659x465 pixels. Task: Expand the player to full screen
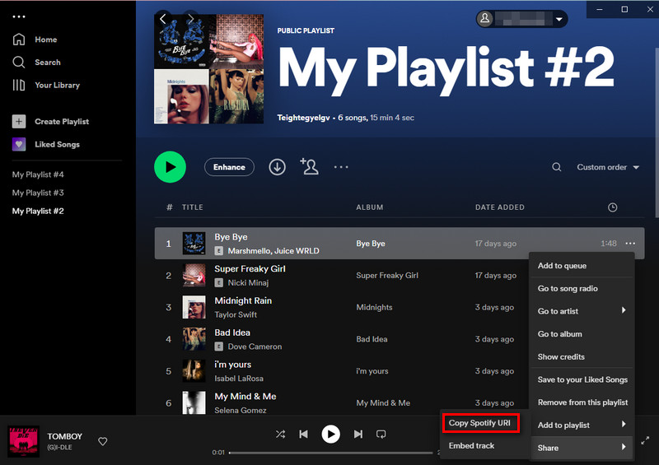[x=645, y=440]
